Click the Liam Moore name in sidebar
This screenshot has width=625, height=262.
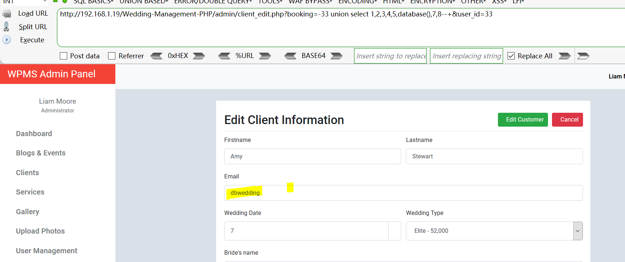tap(58, 101)
